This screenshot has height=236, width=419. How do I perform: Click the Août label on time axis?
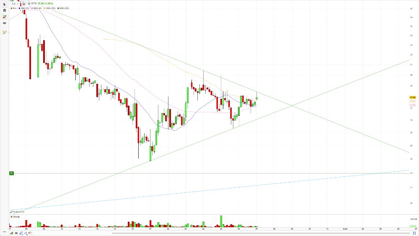coord(345,229)
